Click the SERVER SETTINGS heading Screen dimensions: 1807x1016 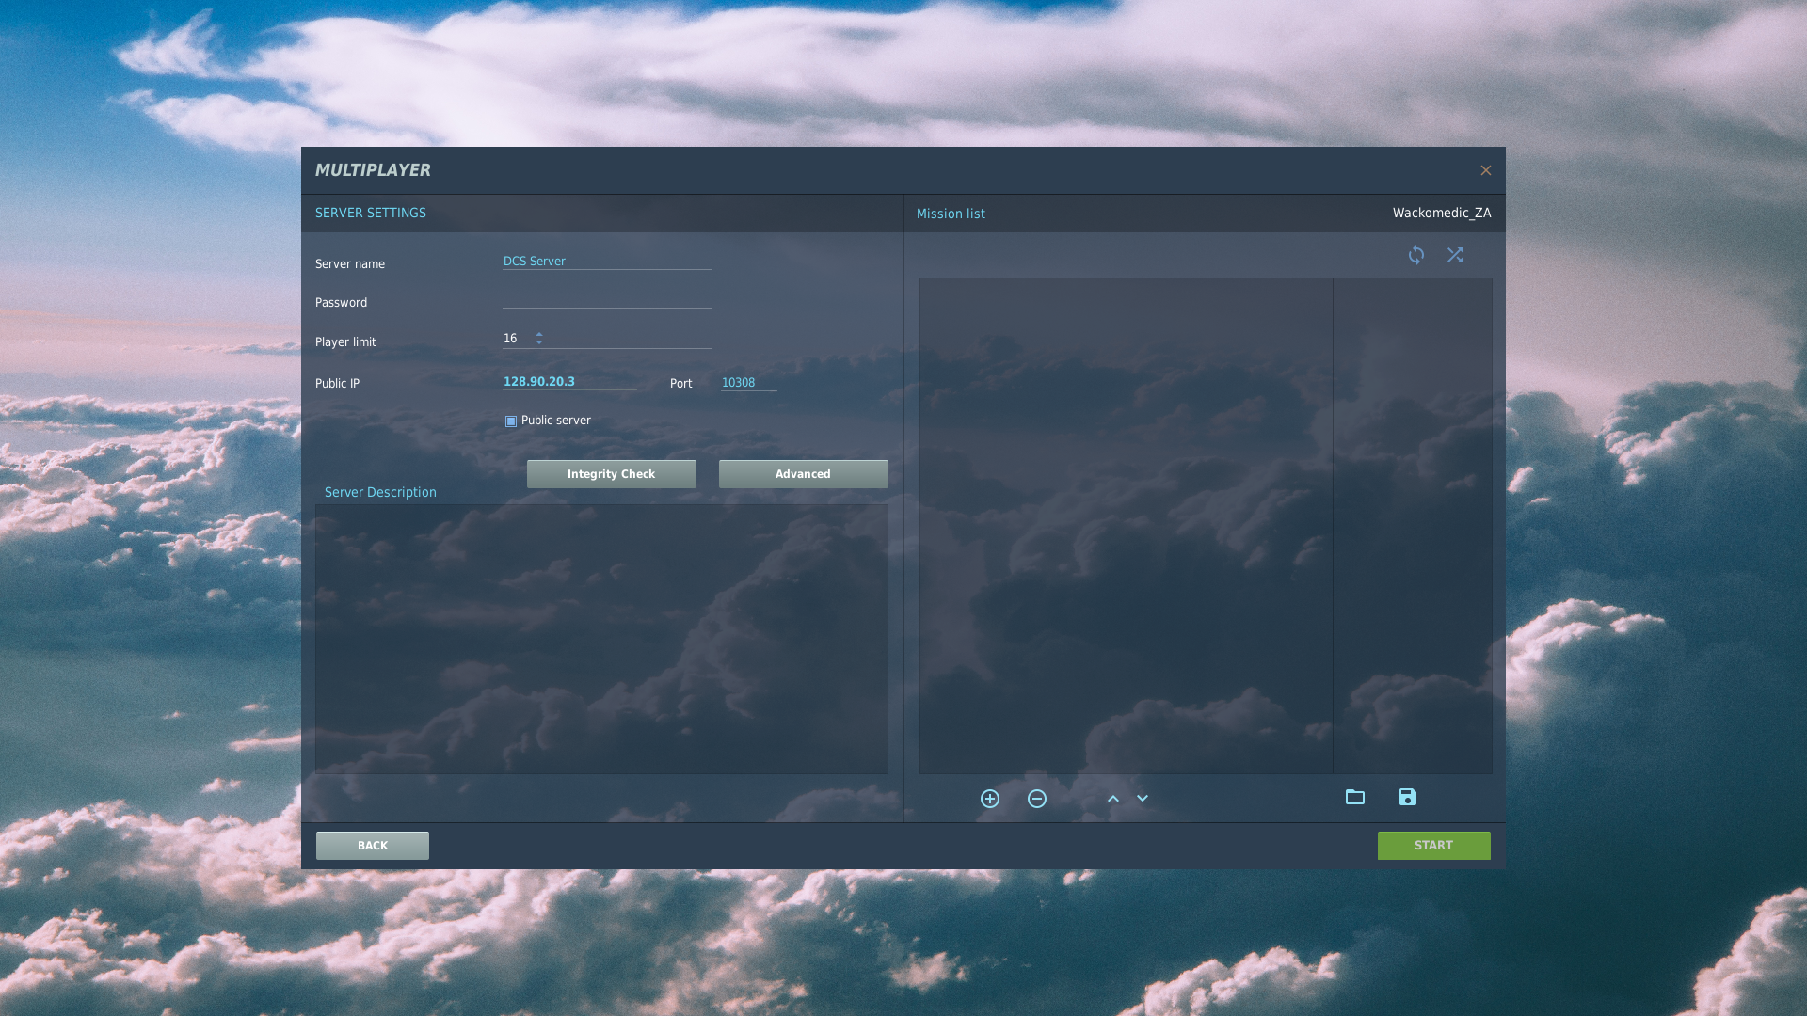[x=371, y=213]
